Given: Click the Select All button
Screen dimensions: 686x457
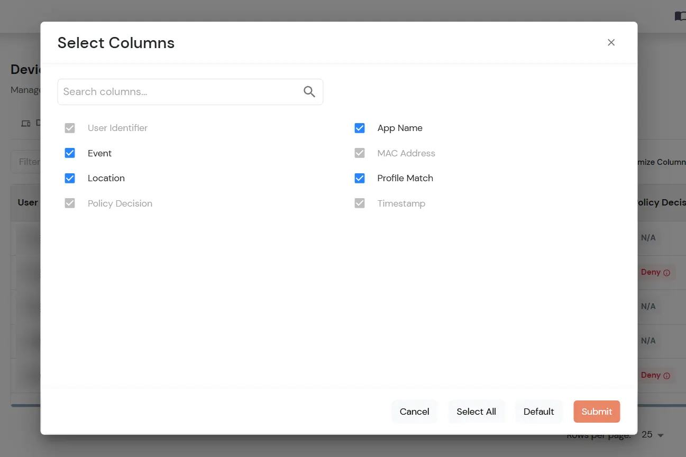Looking at the screenshot, I should [x=477, y=412].
